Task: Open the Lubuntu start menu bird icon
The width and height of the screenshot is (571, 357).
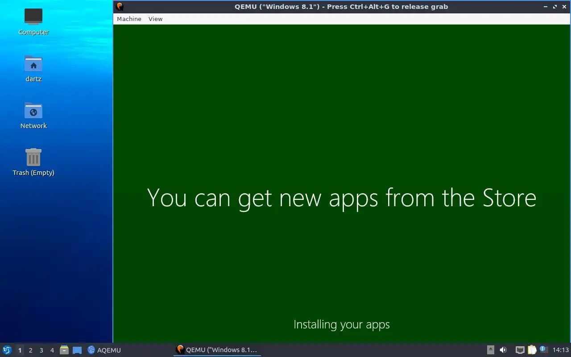Action: [7, 350]
